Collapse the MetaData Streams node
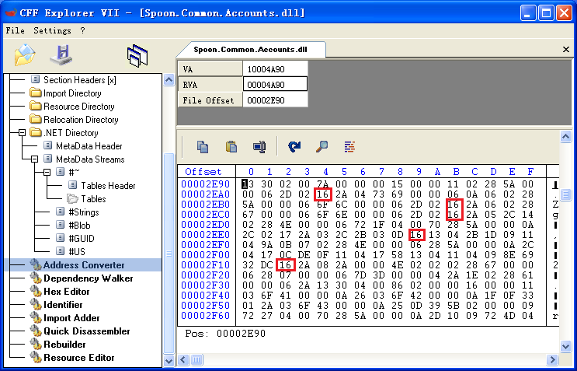The width and height of the screenshot is (577, 371). (x=35, y=159)
